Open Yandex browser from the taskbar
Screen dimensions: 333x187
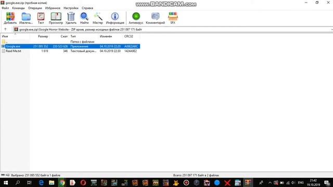(x=72, y=182)
